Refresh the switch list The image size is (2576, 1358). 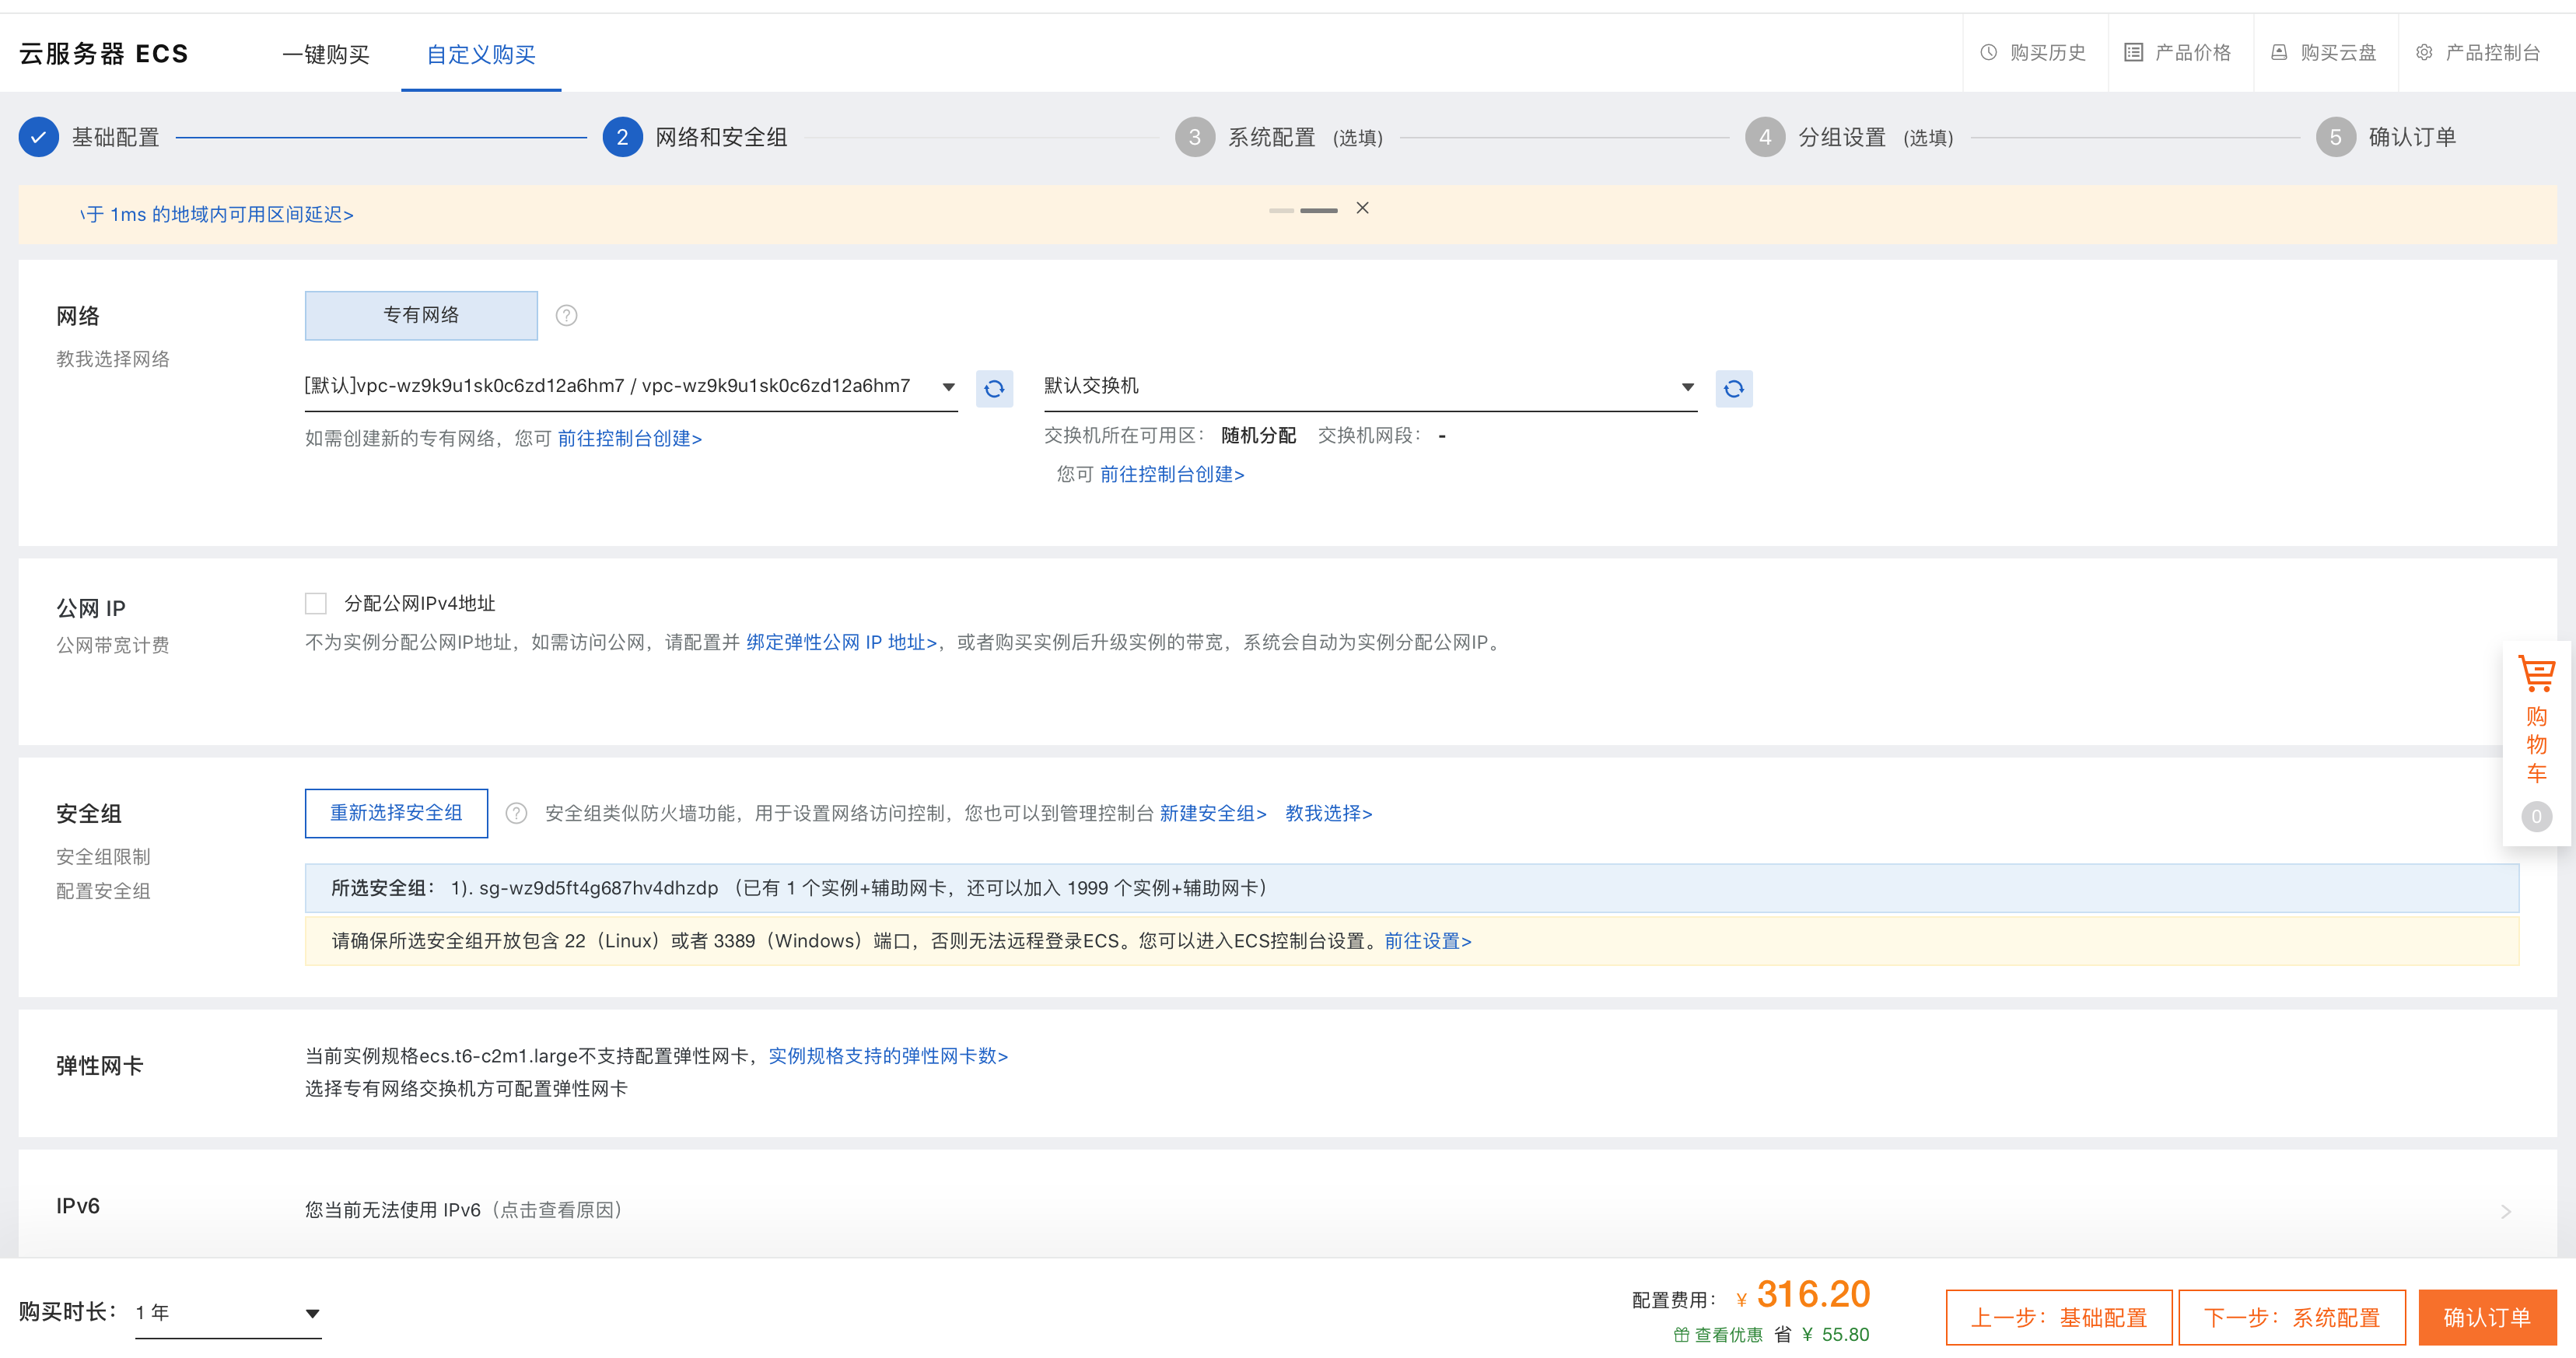click(1734, 388)
